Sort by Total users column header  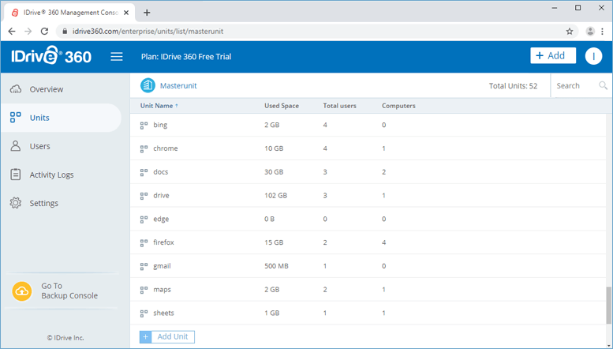[x=339, y=106]
